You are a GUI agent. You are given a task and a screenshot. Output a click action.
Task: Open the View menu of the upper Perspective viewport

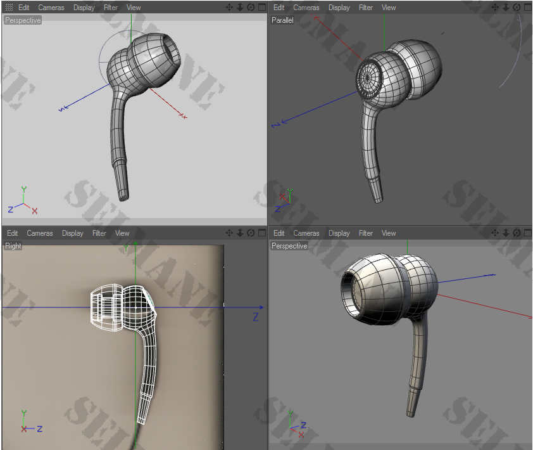pos(134,8)
